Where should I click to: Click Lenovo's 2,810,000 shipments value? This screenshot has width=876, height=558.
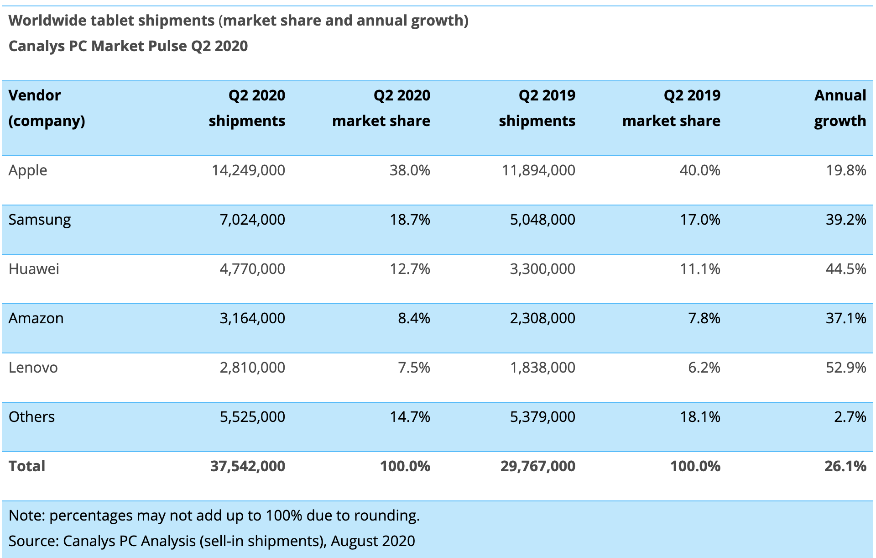pos(252,368)
